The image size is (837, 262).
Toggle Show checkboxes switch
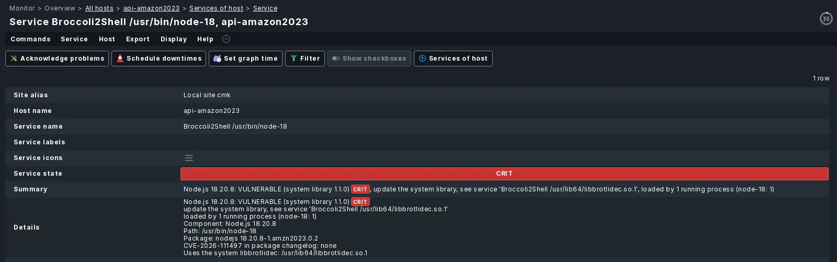pos(369,59)
